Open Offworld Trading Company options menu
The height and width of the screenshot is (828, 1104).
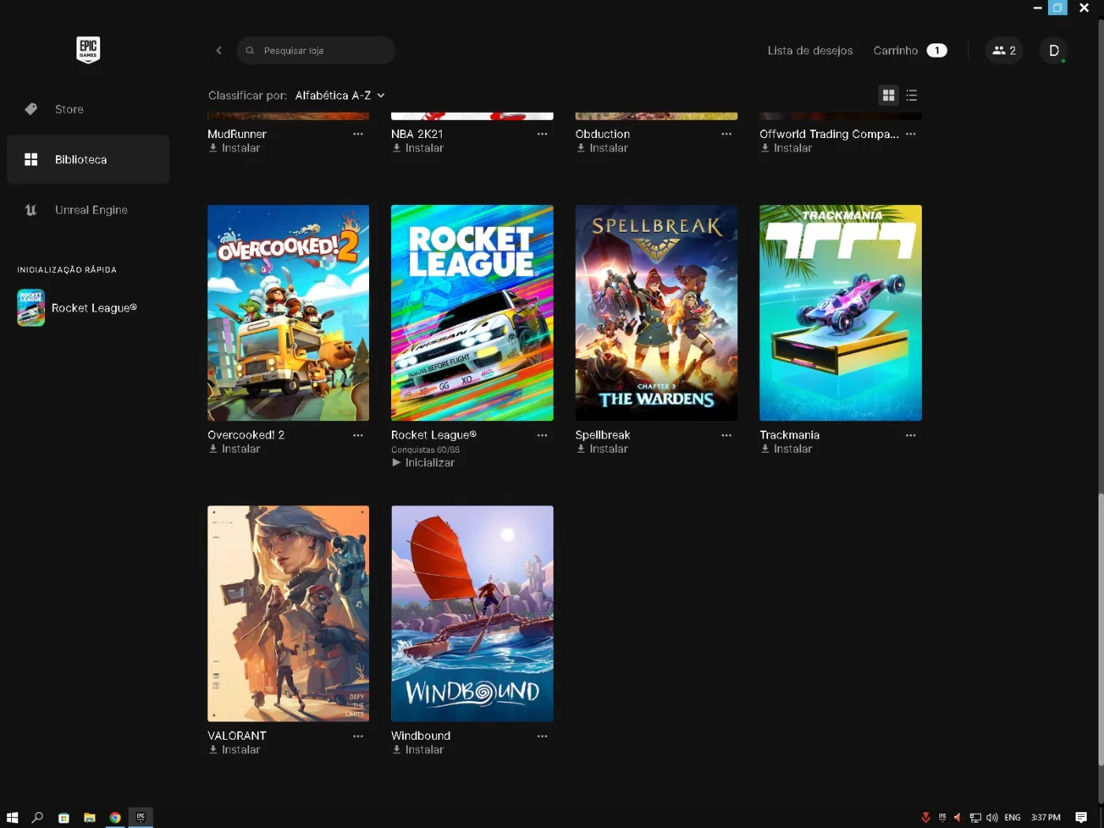(x=911, y=134)
